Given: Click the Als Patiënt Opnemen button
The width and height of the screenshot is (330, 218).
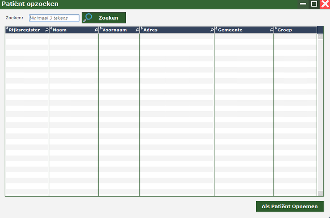Looking at the screenshot, I should [x=290, y=206].
